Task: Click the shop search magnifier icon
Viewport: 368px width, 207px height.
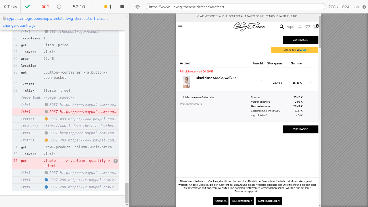Action: coord(281,27)
